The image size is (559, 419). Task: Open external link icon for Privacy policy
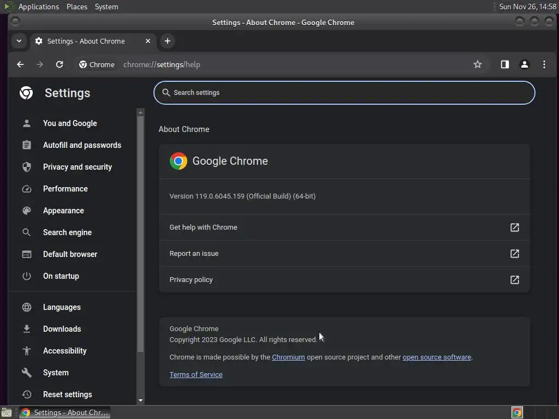514,280
